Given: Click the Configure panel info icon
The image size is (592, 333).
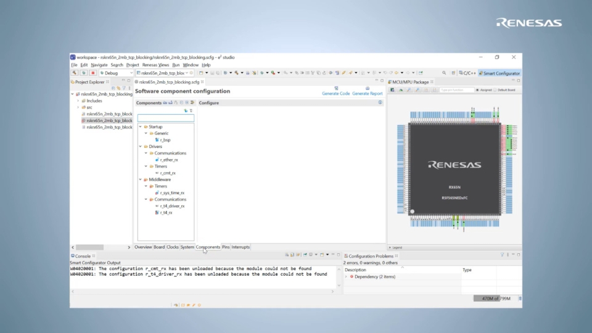Looking at the screenshot, I should 380,103.
